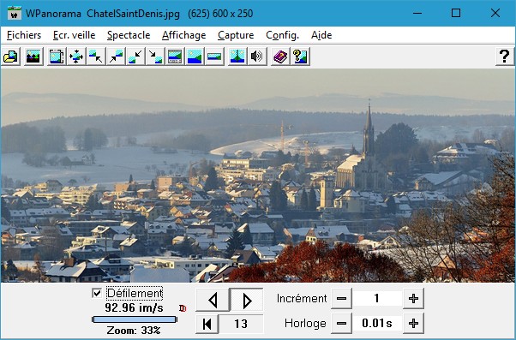Screen dimensions: 516x340
Task: Close the WPanorama window
Action: [x=495, y=14]
